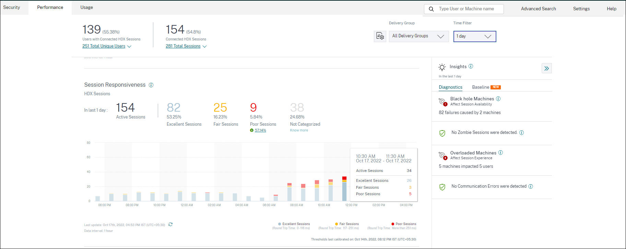Click the delivery group report settings icon
The height and width of the screenshot is (249, 626).
380,36
